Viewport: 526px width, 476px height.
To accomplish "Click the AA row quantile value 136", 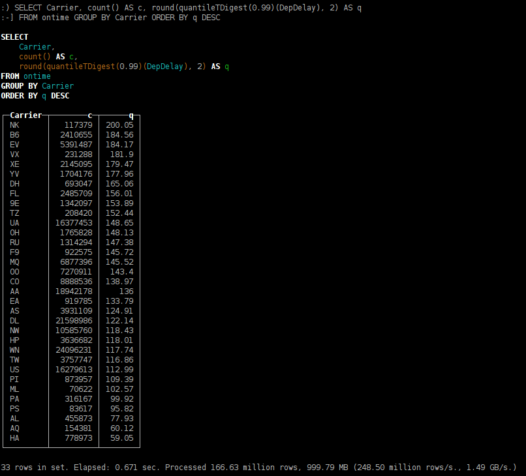I will (126, 291).
